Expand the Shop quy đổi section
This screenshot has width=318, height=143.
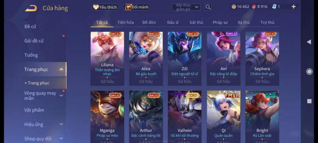pyautogui.click(x=61, y=138)
